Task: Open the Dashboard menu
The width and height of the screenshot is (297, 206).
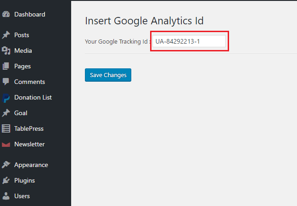Action: pos(30,14)
